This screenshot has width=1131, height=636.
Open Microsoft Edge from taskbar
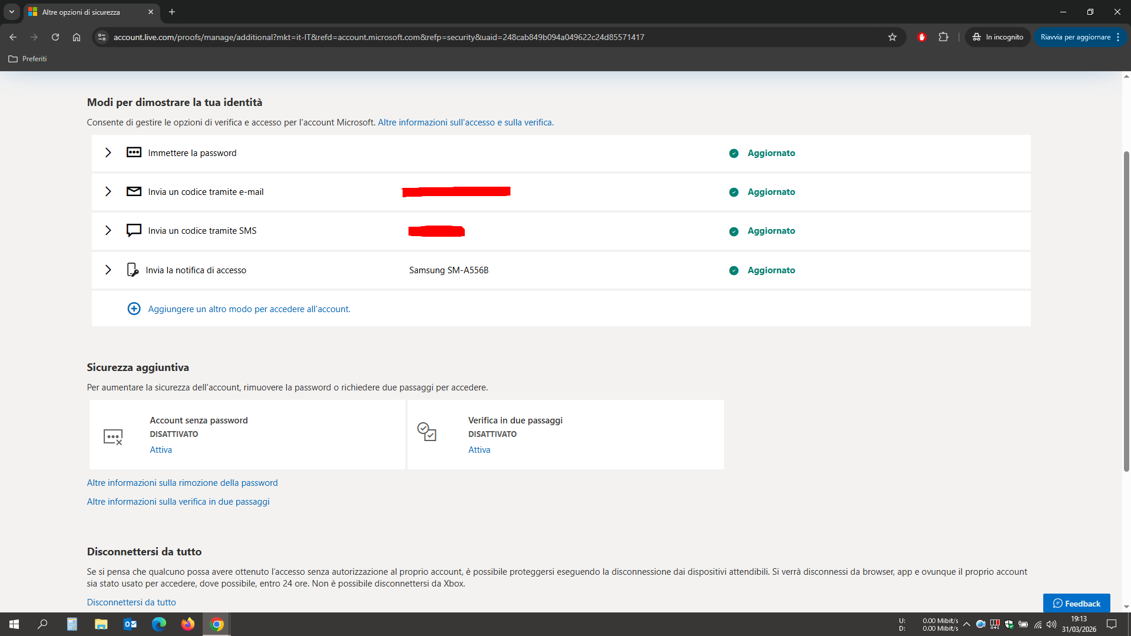point(159,624)
